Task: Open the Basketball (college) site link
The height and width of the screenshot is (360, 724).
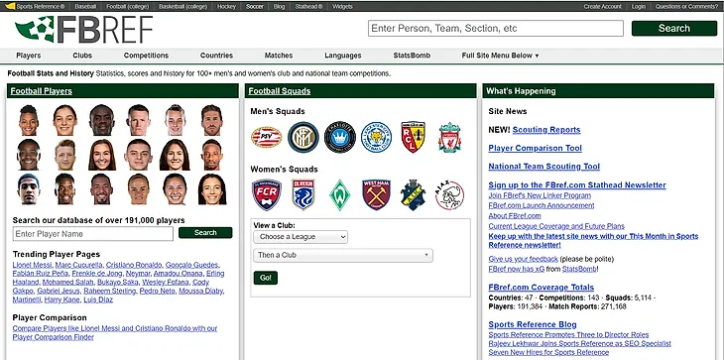Action: [182, 7]
